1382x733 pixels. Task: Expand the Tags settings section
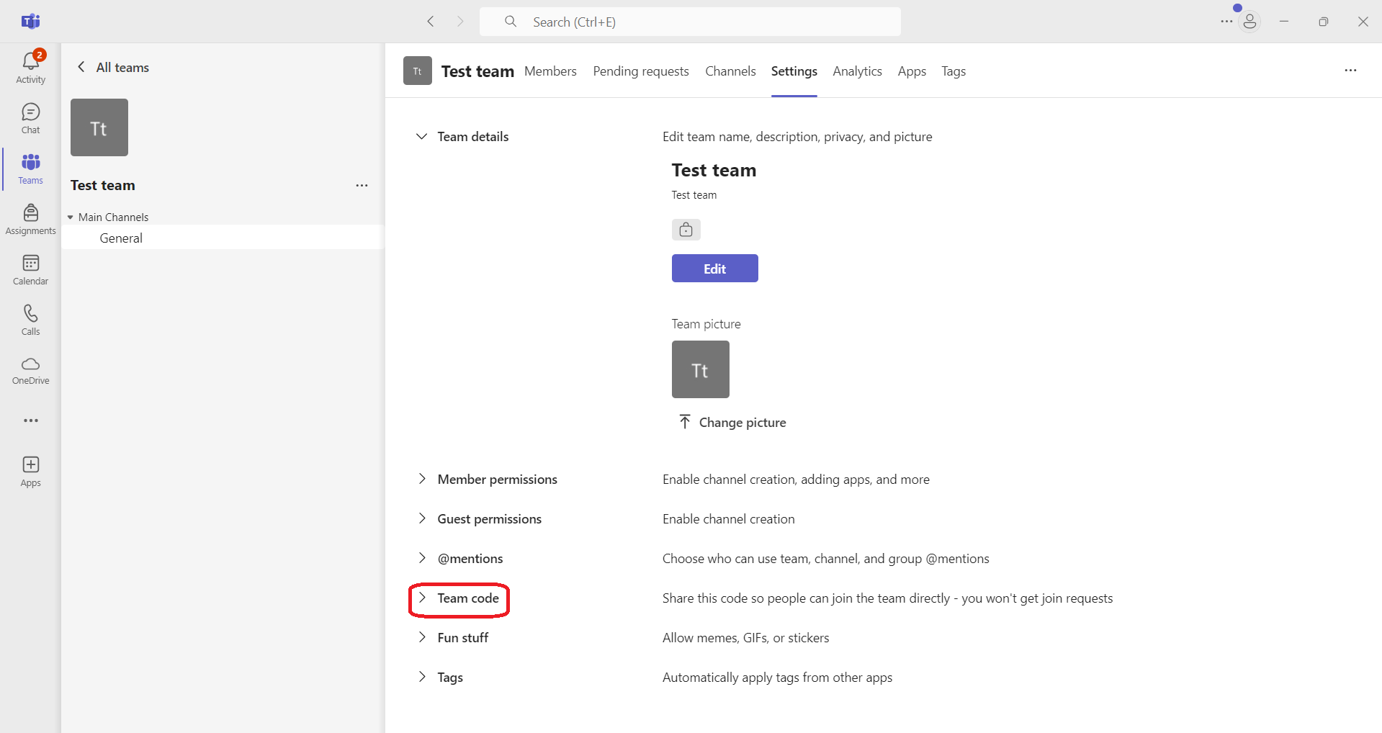(422, 677)
